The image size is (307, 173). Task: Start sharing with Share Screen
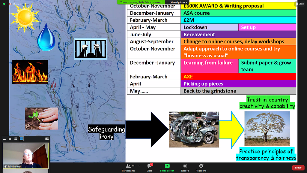[167, 168]
